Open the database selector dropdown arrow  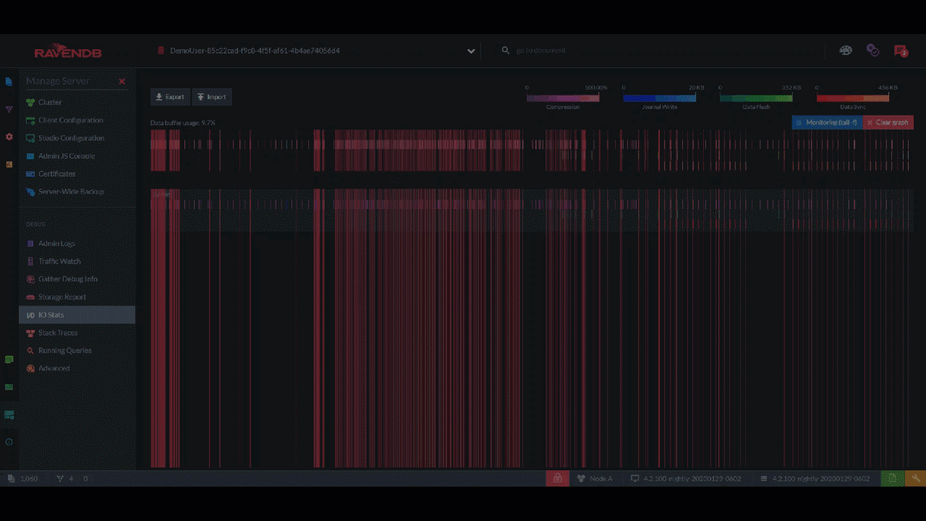point(471,51)
